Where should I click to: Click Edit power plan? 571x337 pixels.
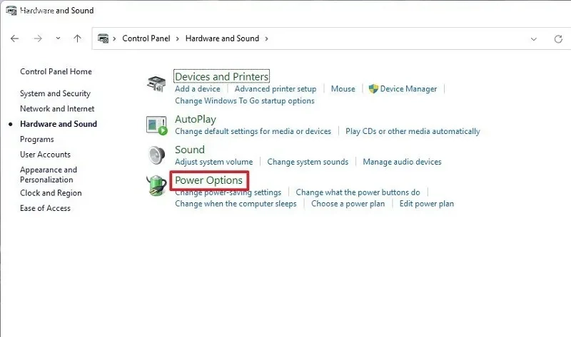pyautogui.click(x=426, y=204)
